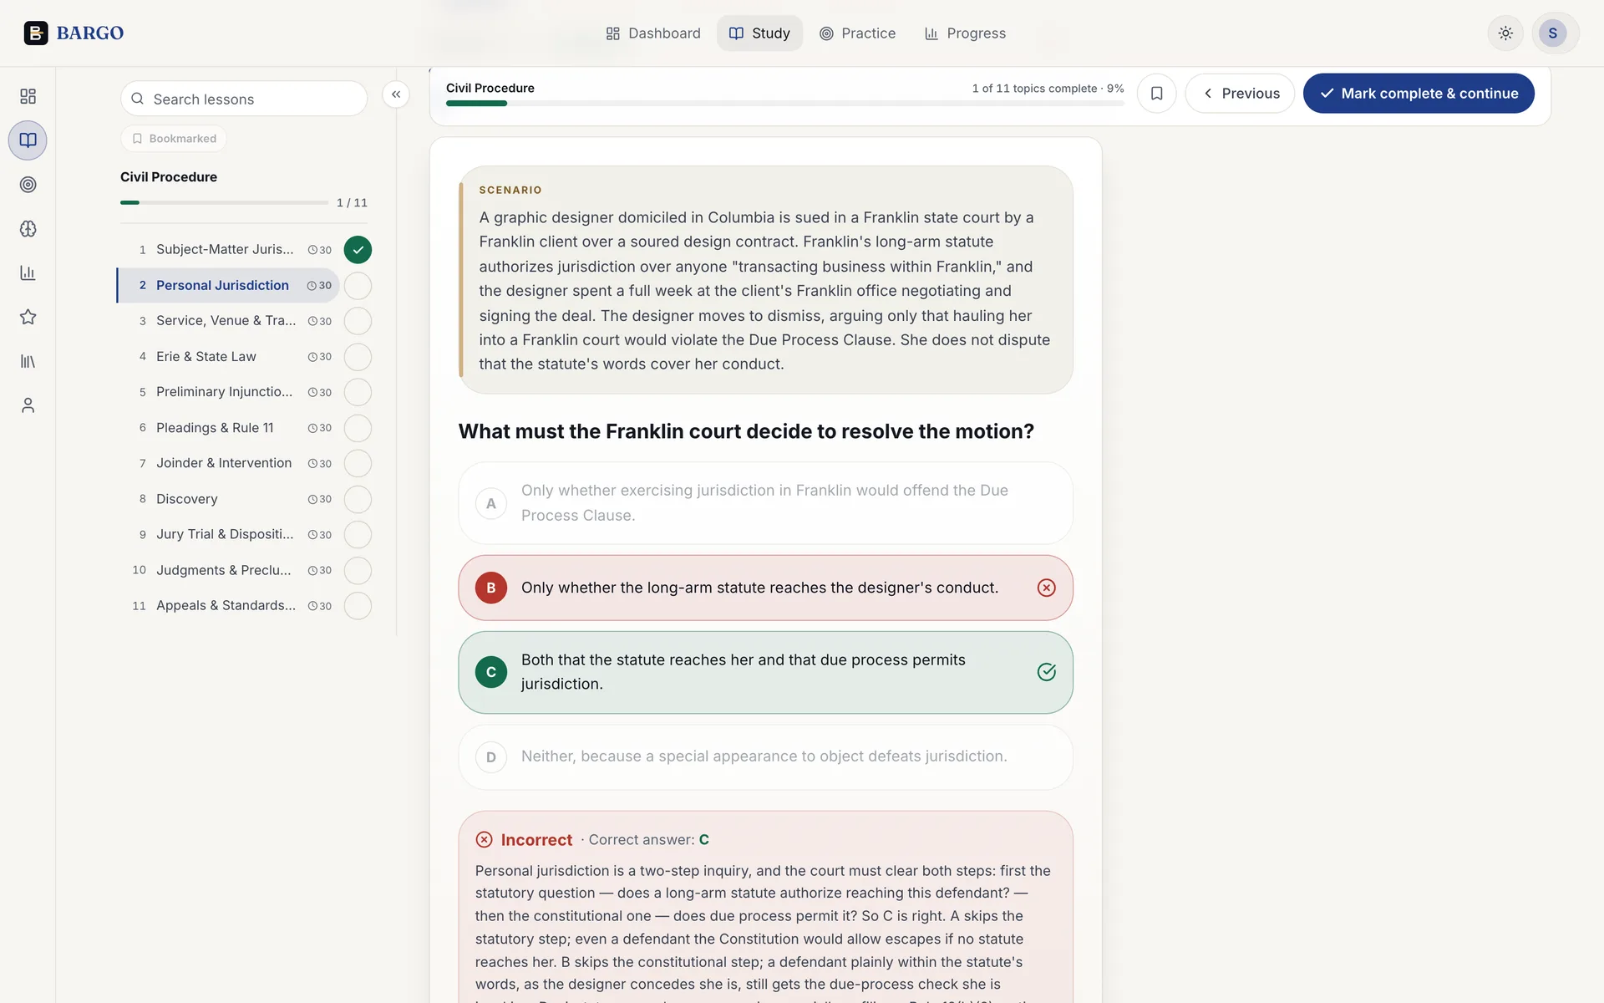Viewport: 1604px width, 1003px height.
Task: Open lesson Jury Trial & Dispositi...
Action: click(228, 535)
